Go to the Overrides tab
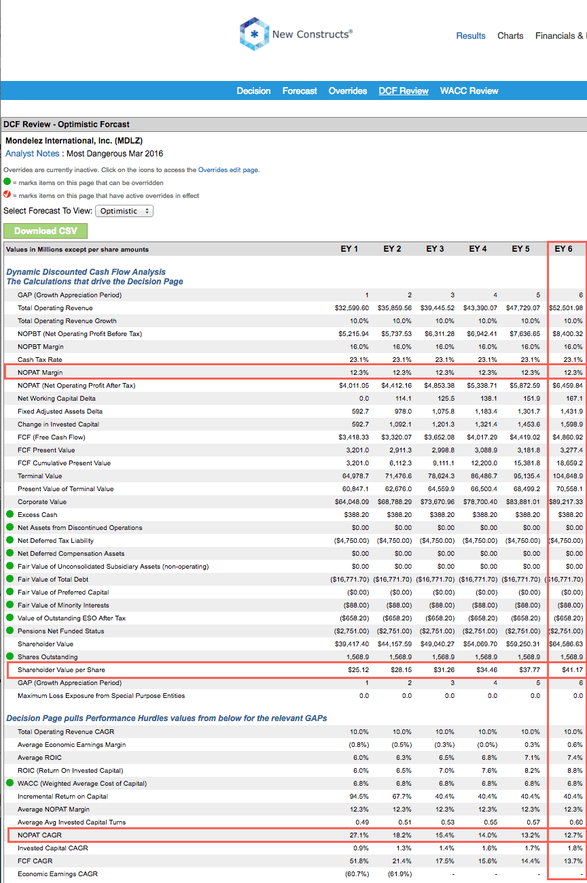 point(348,90)
